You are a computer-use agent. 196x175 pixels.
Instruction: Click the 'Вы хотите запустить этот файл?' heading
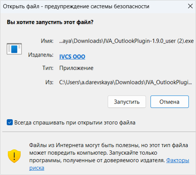pyautogui.click(x=50, y=22)
